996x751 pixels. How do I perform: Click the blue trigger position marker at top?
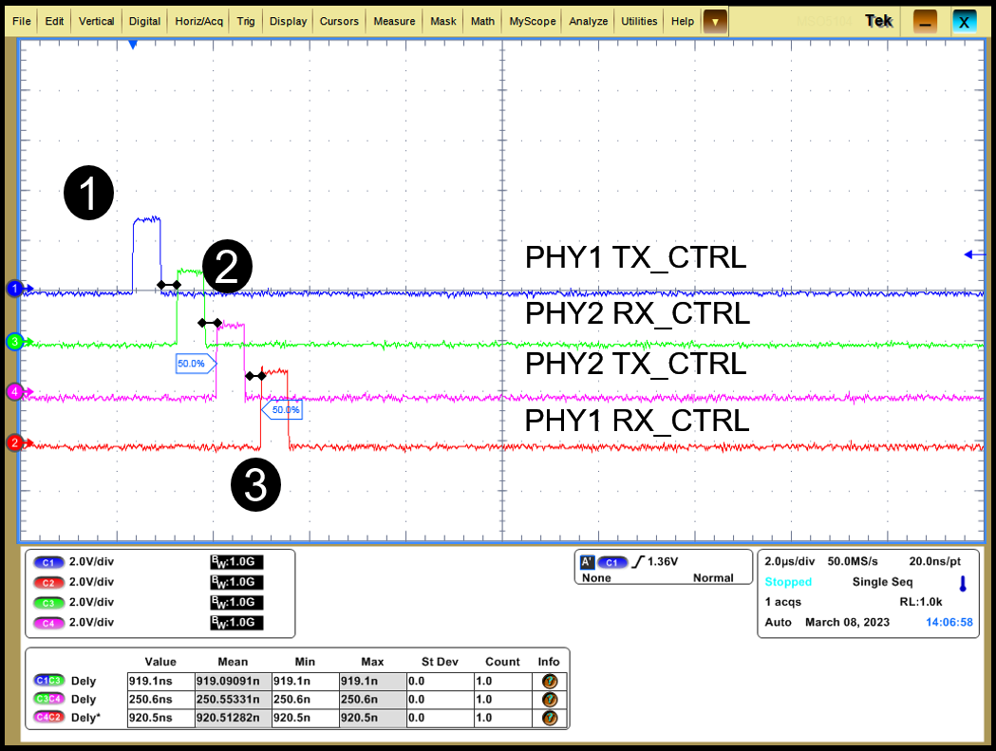pyautogui.click(x=133, y=45)
